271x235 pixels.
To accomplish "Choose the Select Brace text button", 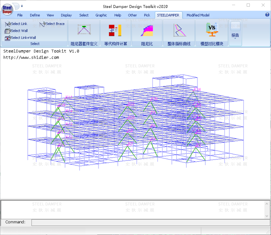I will click(x=55, y=24).
